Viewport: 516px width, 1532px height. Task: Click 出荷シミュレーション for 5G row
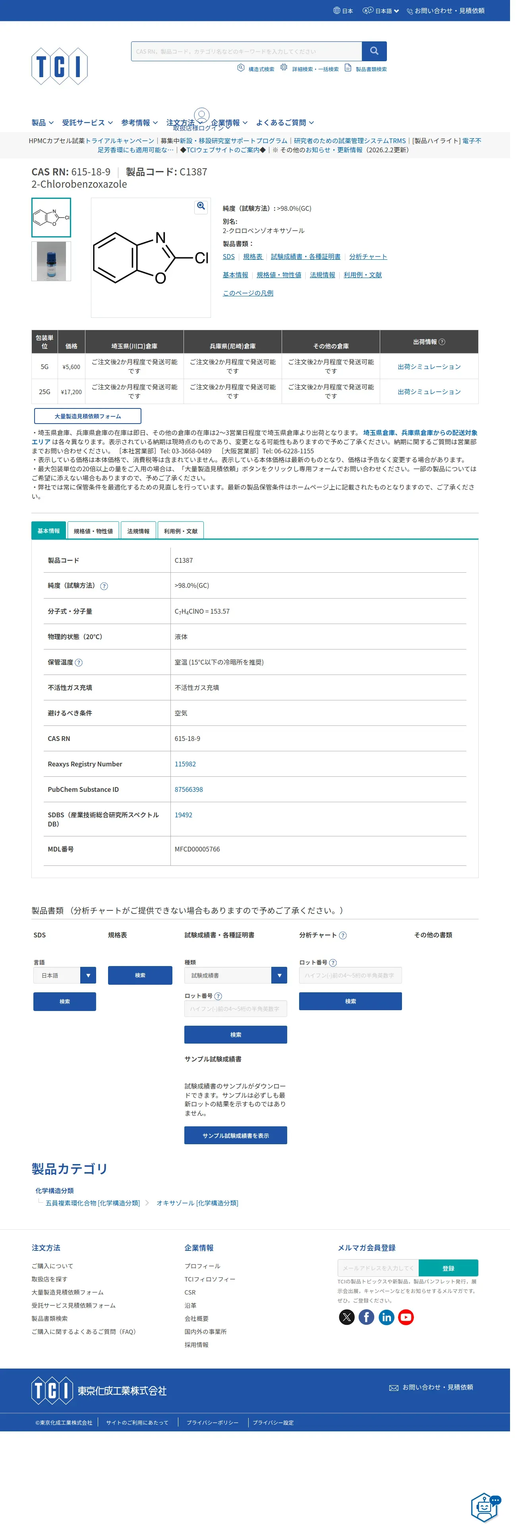click(429, 367)
